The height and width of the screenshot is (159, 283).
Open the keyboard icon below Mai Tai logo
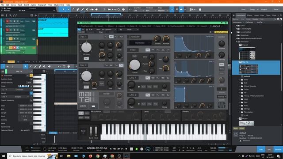point(93,106)
